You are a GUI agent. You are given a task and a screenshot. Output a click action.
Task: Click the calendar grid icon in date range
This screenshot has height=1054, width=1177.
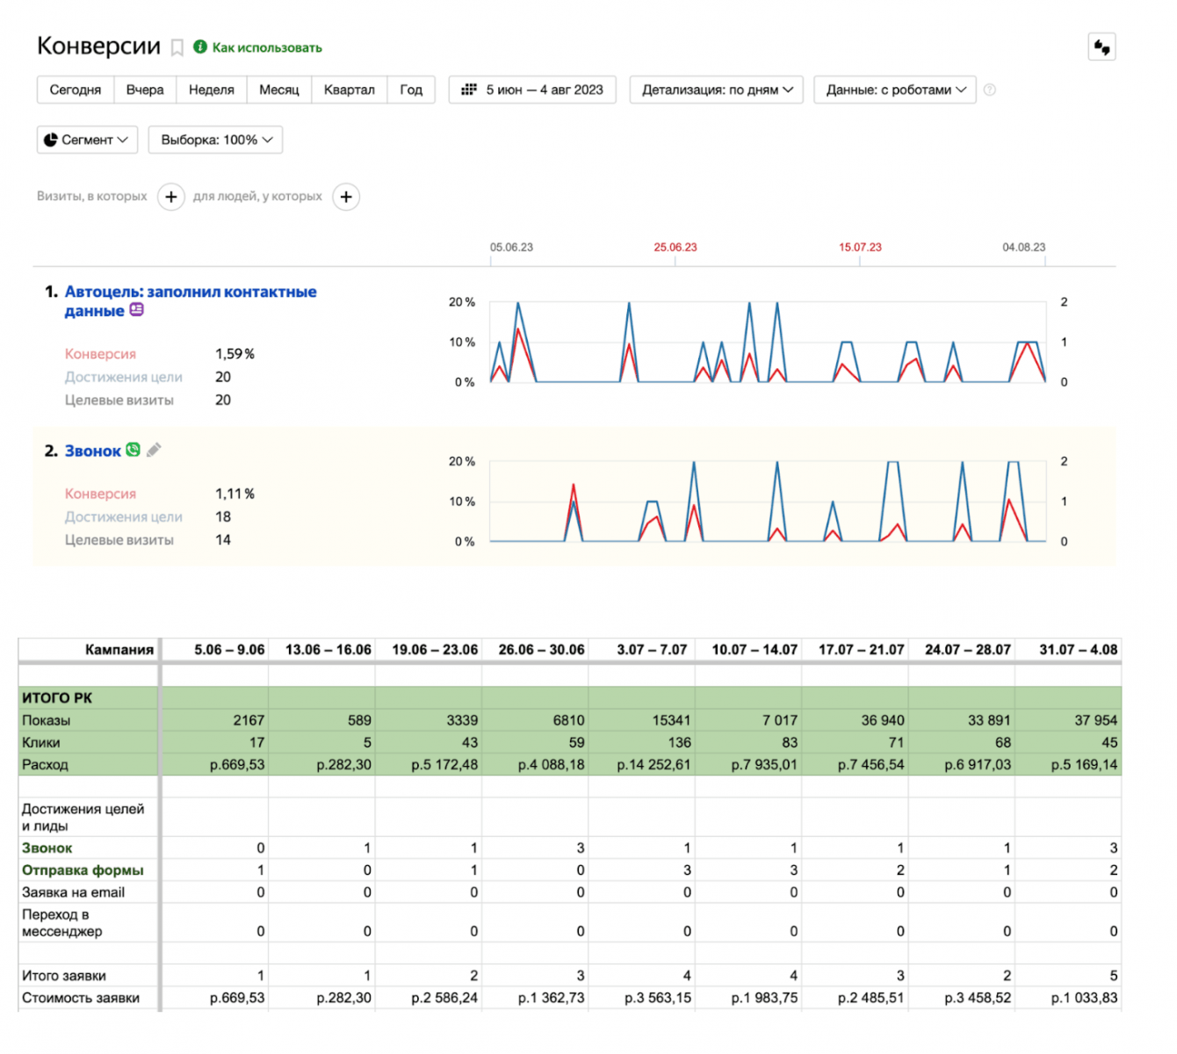tap(469, 90)
